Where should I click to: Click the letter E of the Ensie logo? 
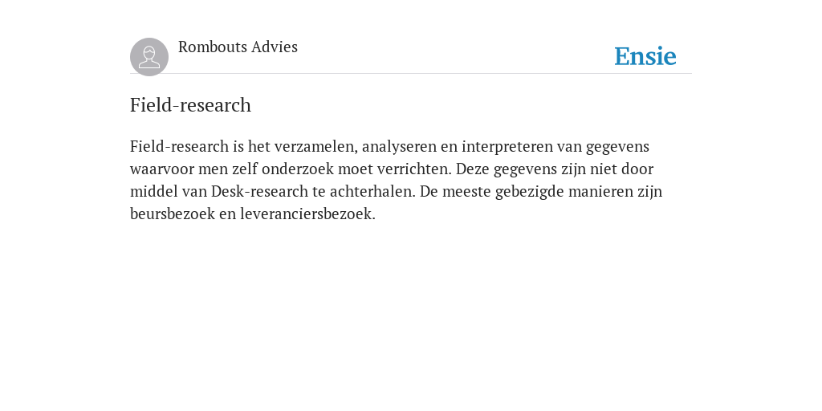click(x=622, y=57)
